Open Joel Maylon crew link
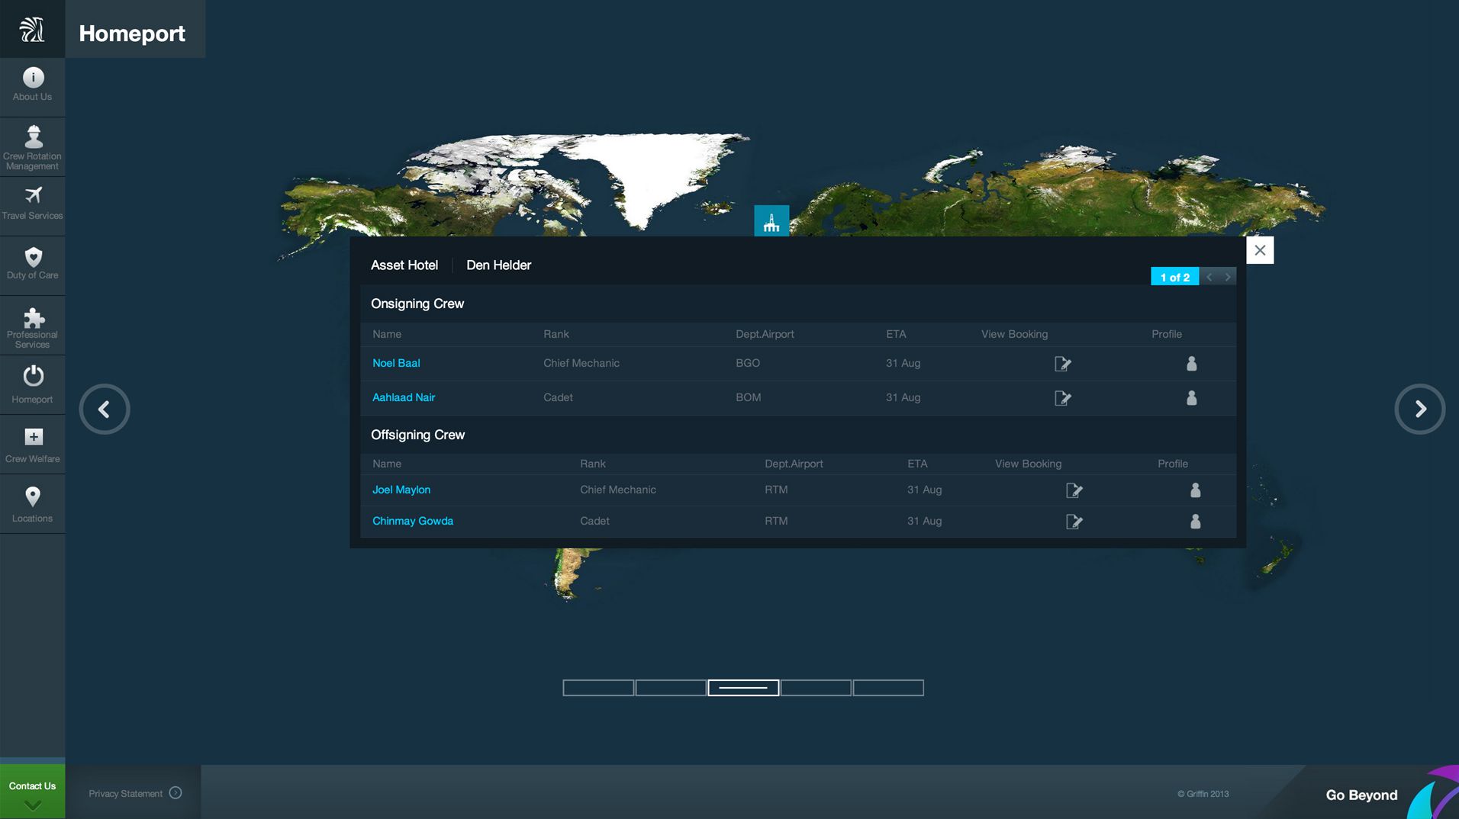 pyautogui.click(x=401, y=490)
